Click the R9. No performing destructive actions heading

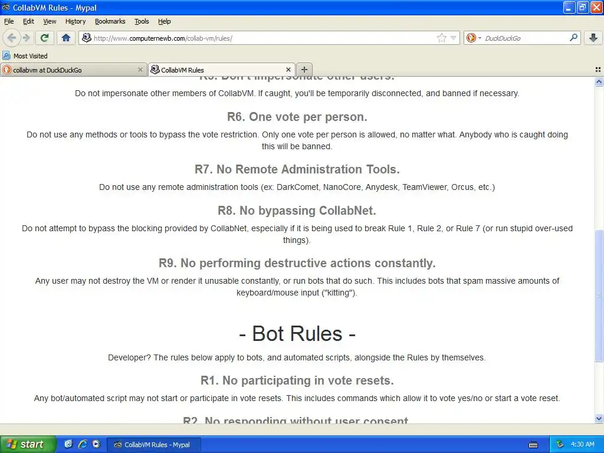tap(297, 263)
